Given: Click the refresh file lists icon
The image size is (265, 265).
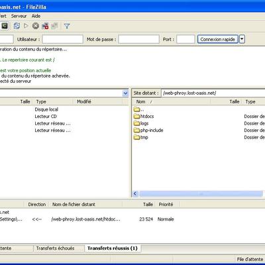Looking at the screenshot, I should point(17,26).
